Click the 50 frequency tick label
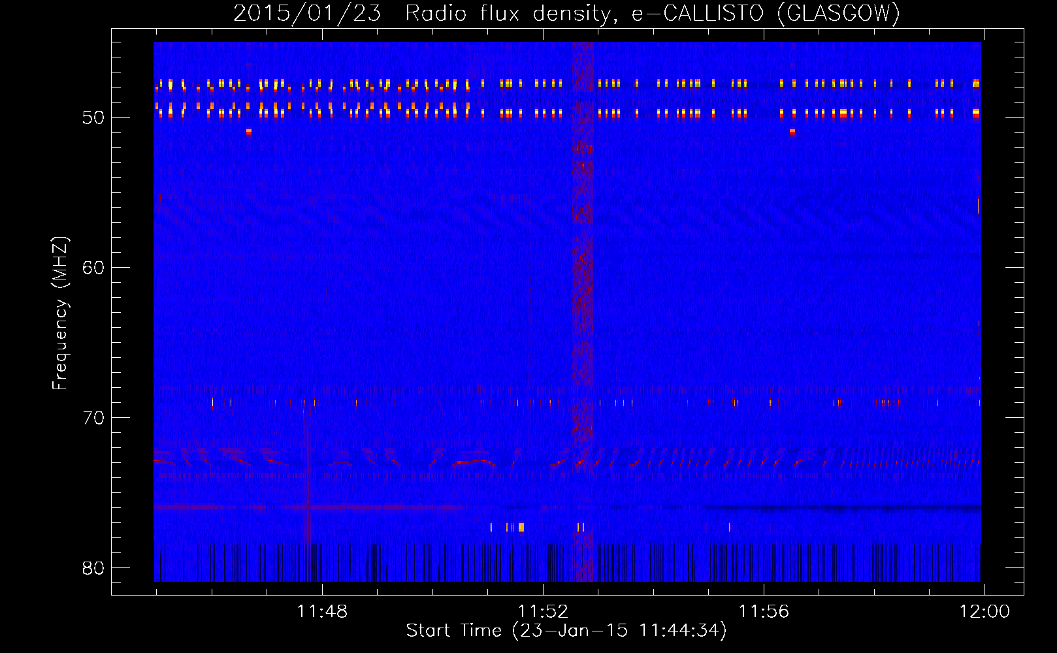 pos(94,118)
